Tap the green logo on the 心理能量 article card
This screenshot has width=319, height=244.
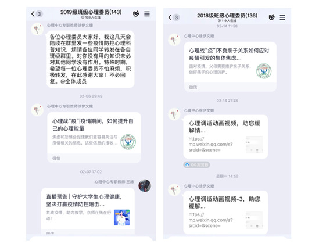coord(128,142)
